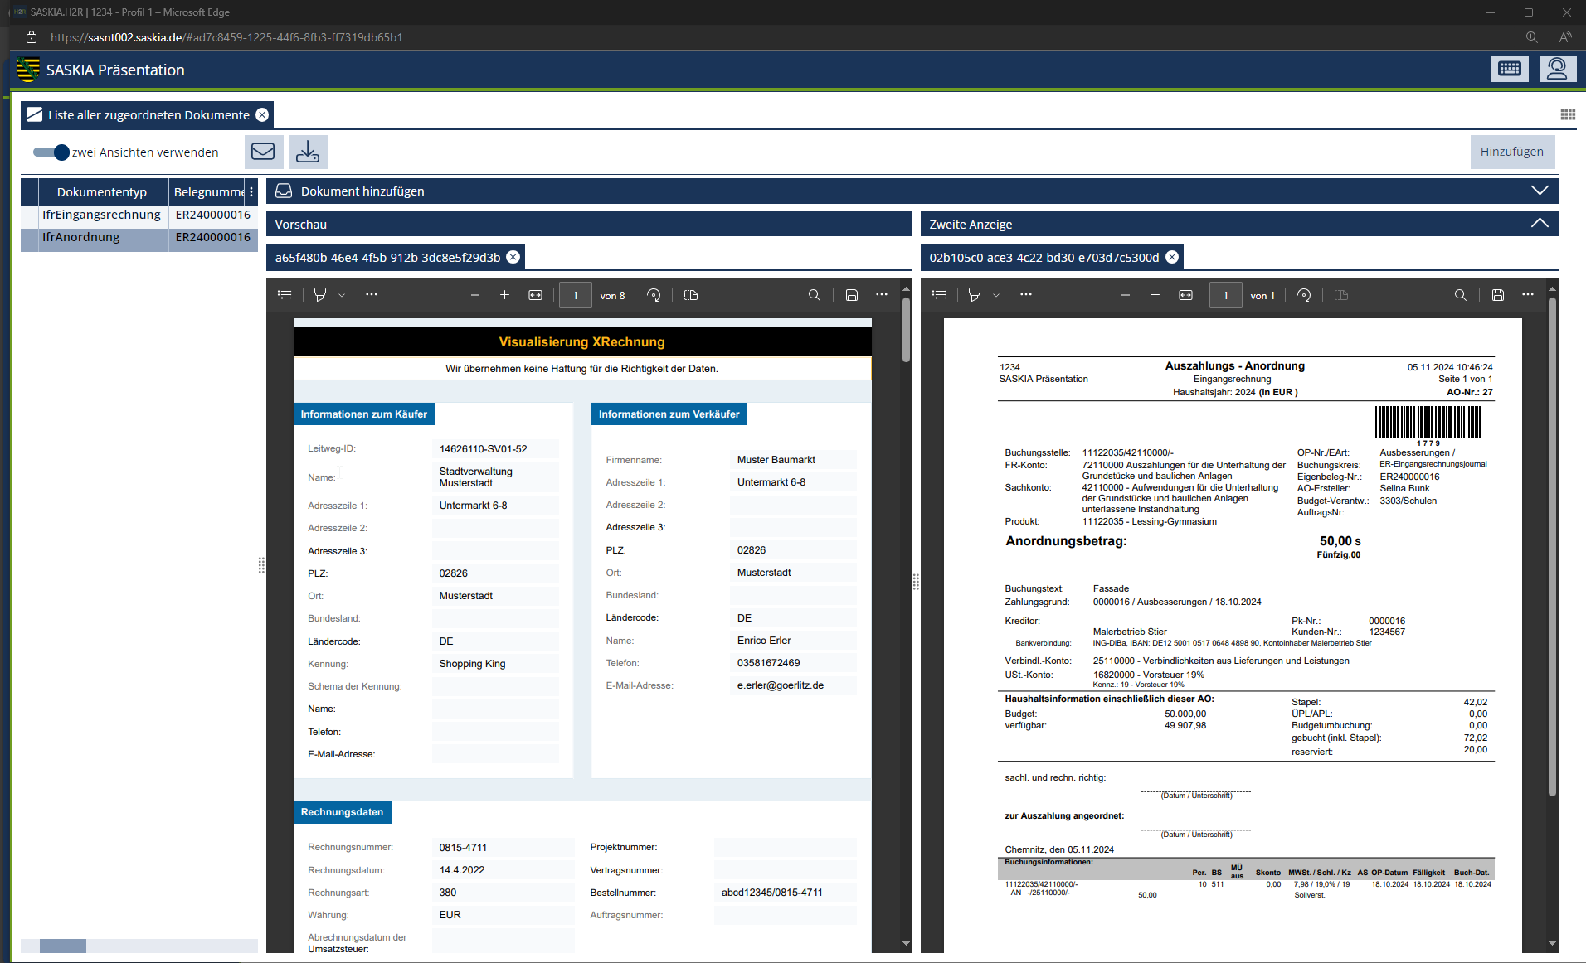Toggle contents sidebar in second viewer

click(939, 295)
